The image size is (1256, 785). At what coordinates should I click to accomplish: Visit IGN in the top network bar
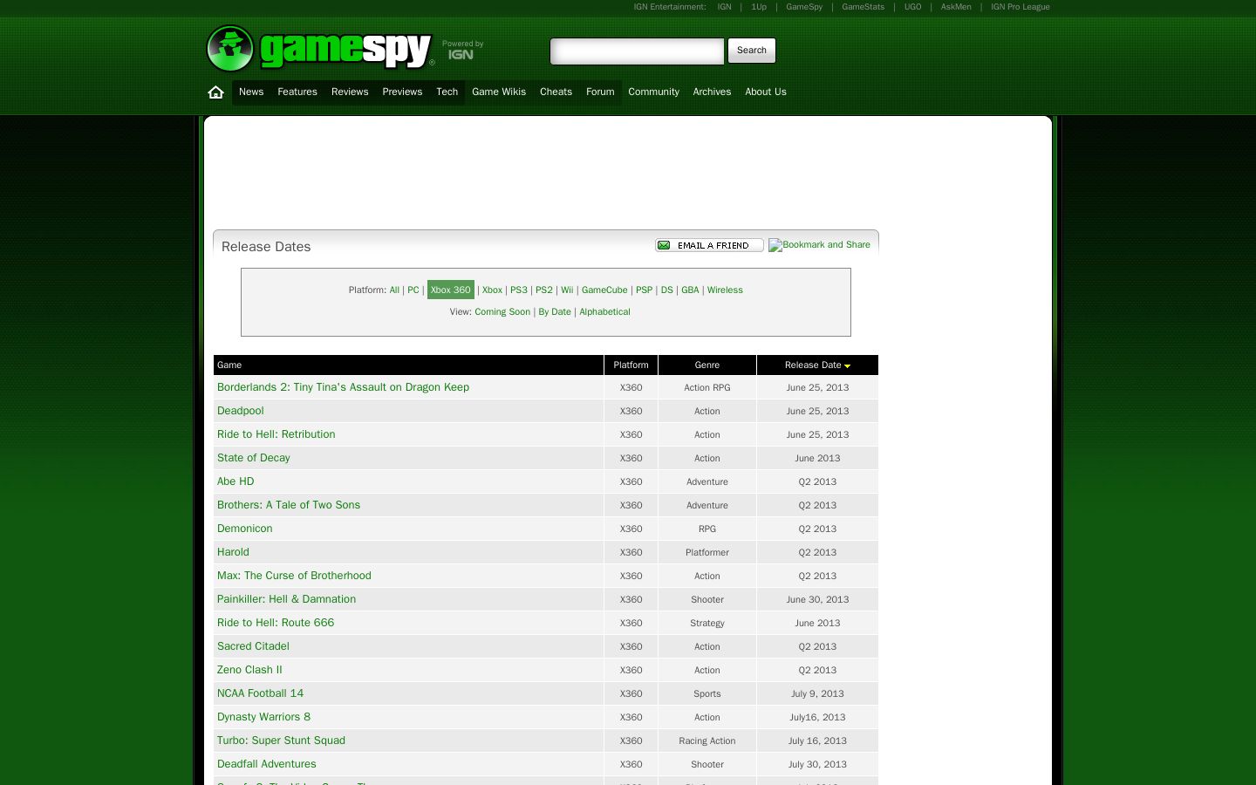[725, 7]
